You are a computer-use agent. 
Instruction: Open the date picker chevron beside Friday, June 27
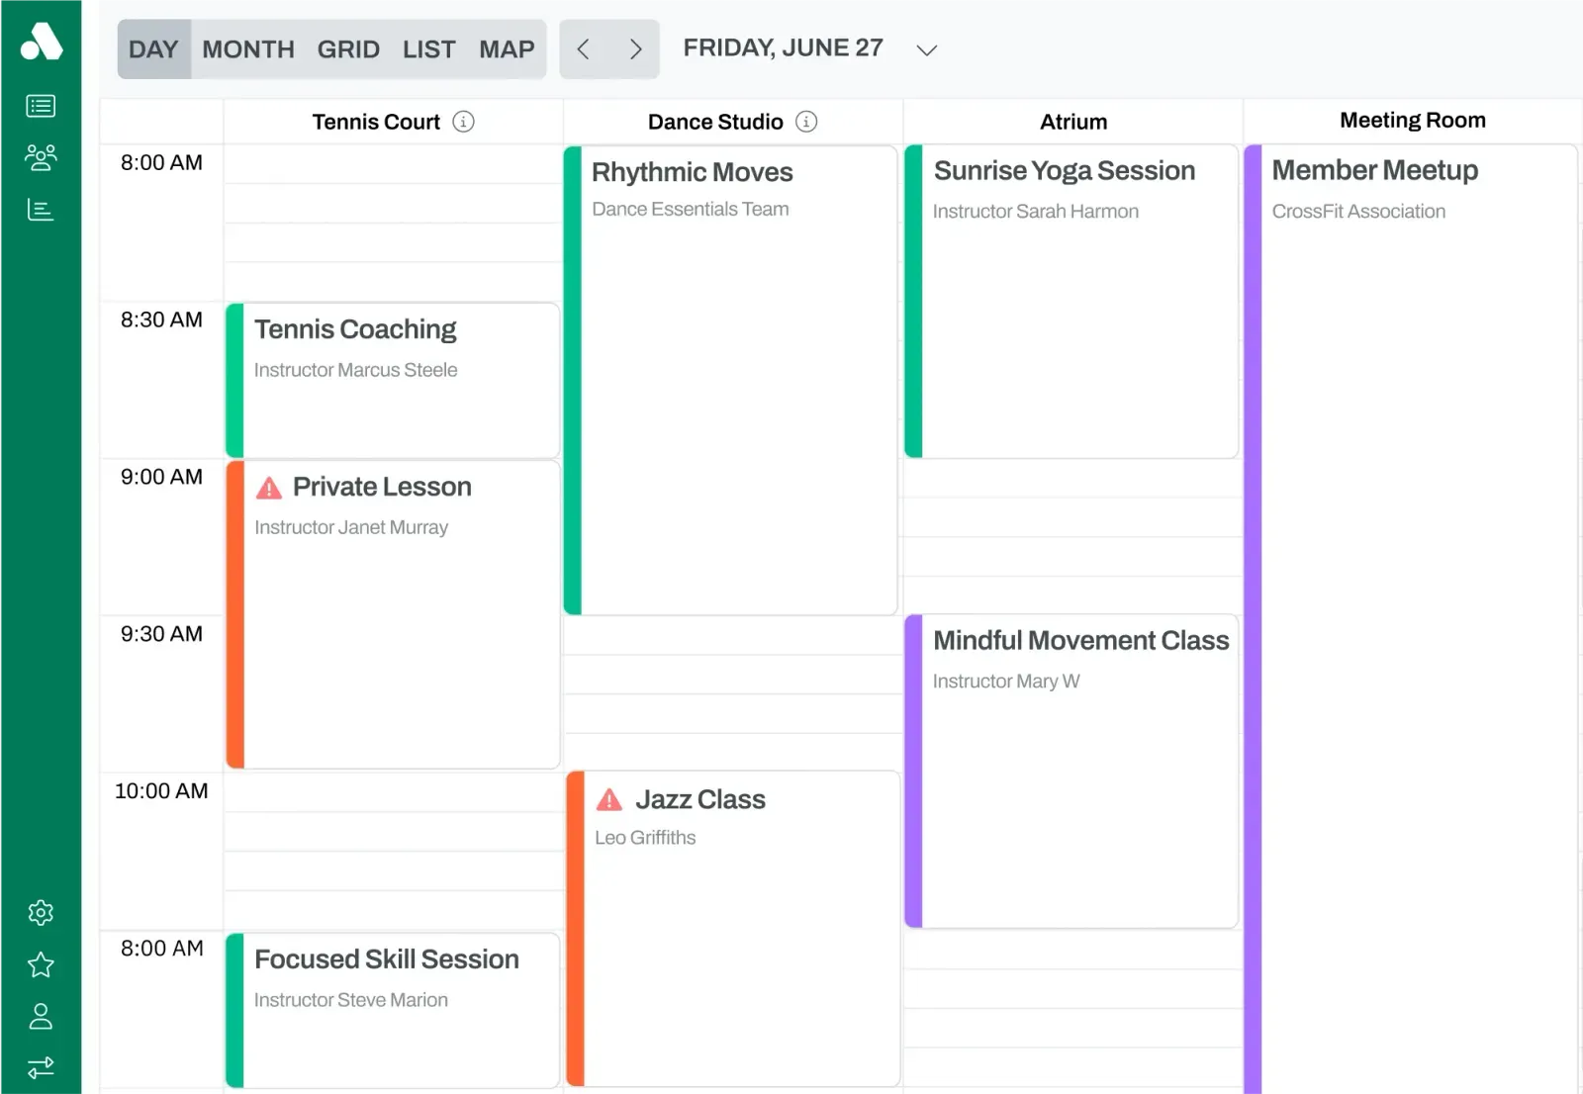(926, 48)
